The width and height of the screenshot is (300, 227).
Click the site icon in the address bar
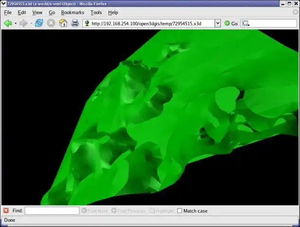pos(87,23)
